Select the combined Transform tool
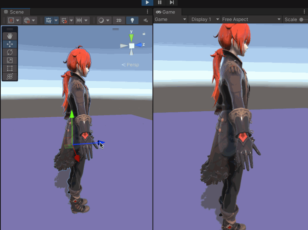The height and width of the screenshot is (230, 308). pos(10,76)
